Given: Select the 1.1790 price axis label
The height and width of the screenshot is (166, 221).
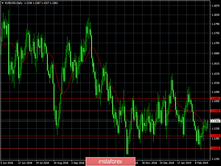Looking at the screenshot, I should [215, 24].
